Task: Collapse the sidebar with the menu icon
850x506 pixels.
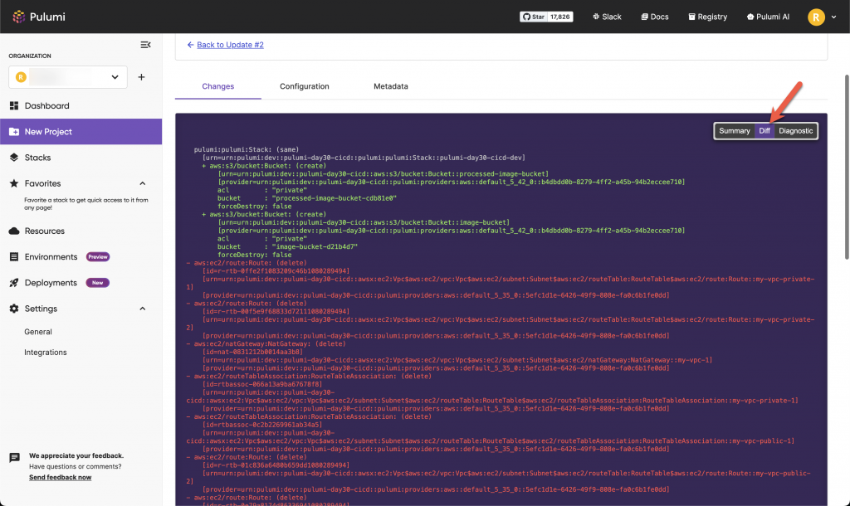Action: pos(145,45)
